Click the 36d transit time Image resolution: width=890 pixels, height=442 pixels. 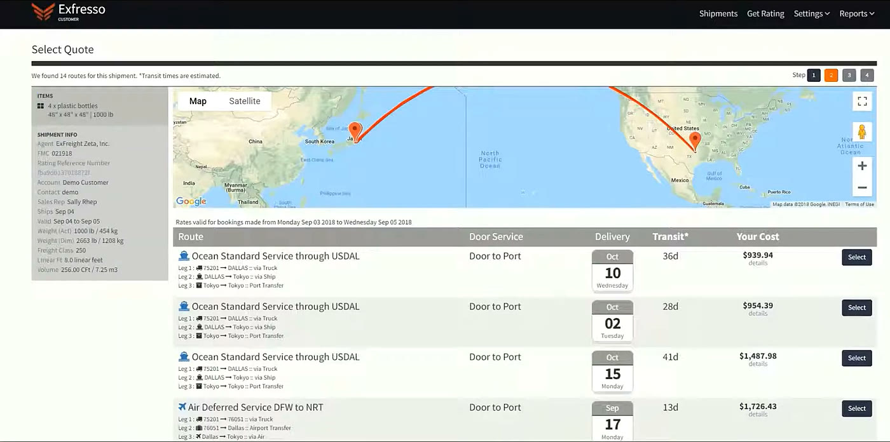[671, 256]
